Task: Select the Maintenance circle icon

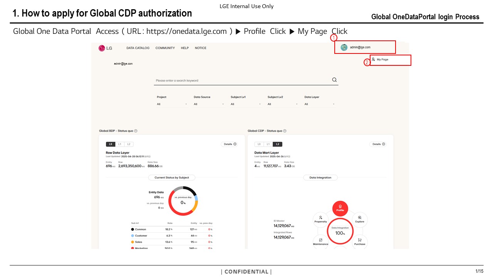Action: point(320,242)
